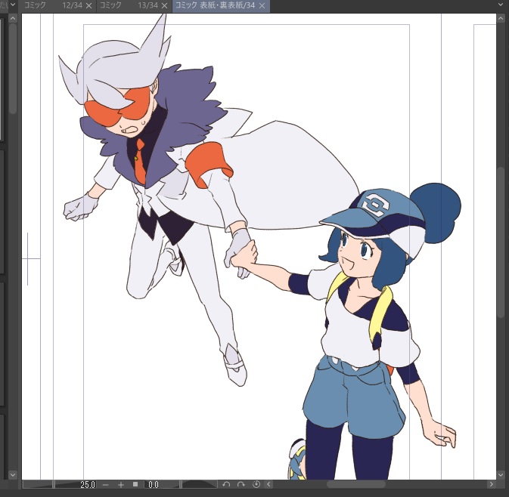This screenshot has width=509, height=497.
Task: Click the left panel scrollbar down arrow
Action: pos(13,475)
